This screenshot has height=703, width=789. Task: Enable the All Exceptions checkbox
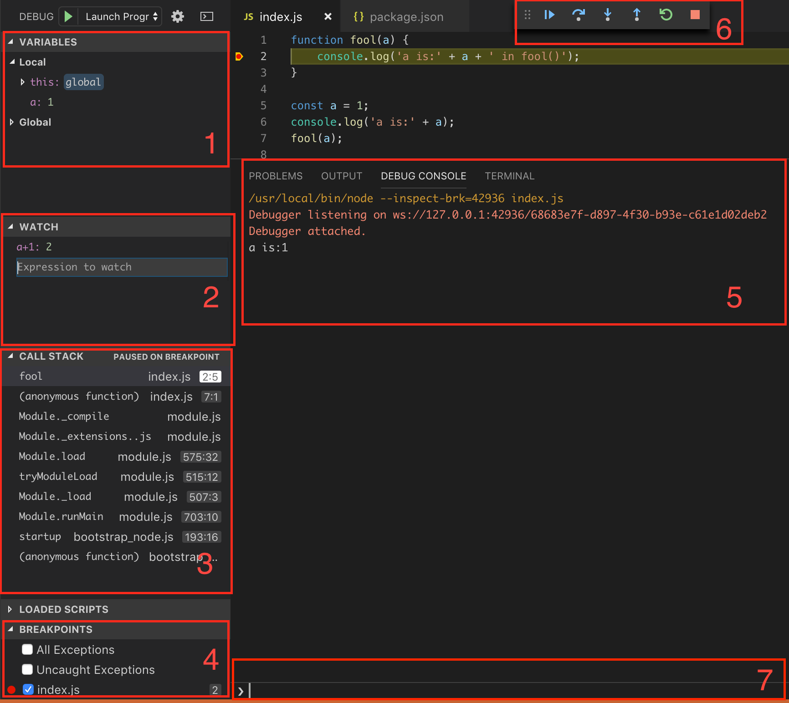(27, 649)
